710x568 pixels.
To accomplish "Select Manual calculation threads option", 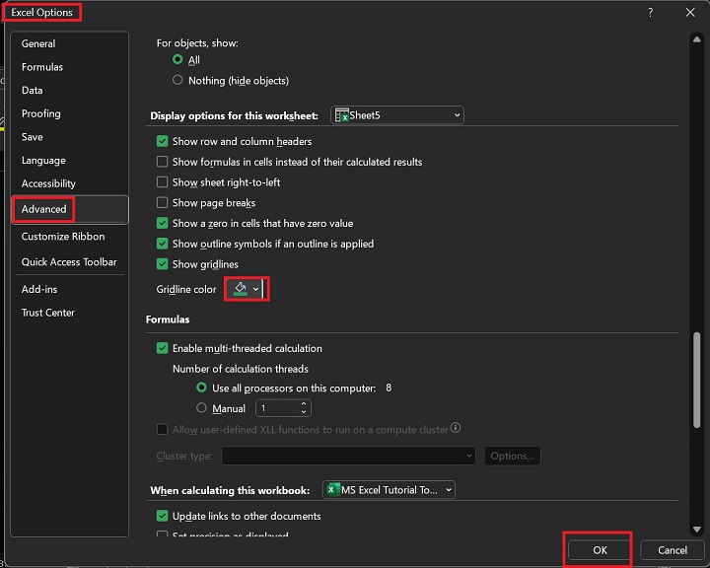I will (x=202, y=408).
